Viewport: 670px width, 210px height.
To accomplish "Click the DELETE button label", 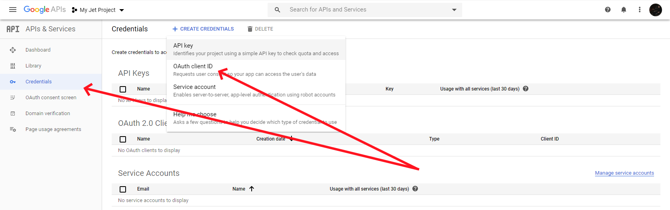I will click(x=264, y=29).
